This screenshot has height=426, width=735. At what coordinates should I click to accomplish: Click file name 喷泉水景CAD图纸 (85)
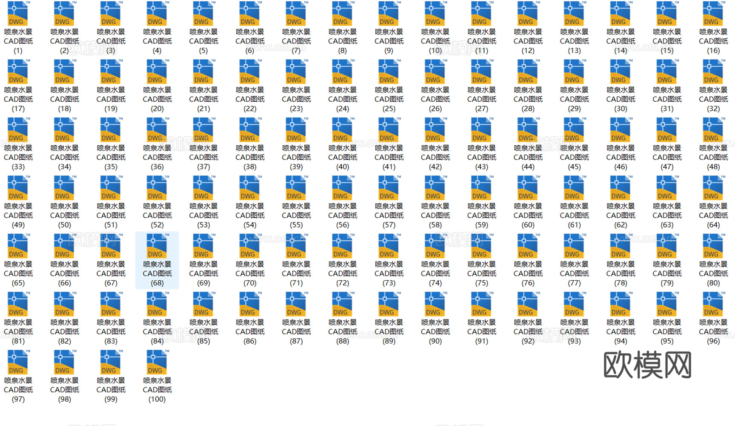click(203, 332)
